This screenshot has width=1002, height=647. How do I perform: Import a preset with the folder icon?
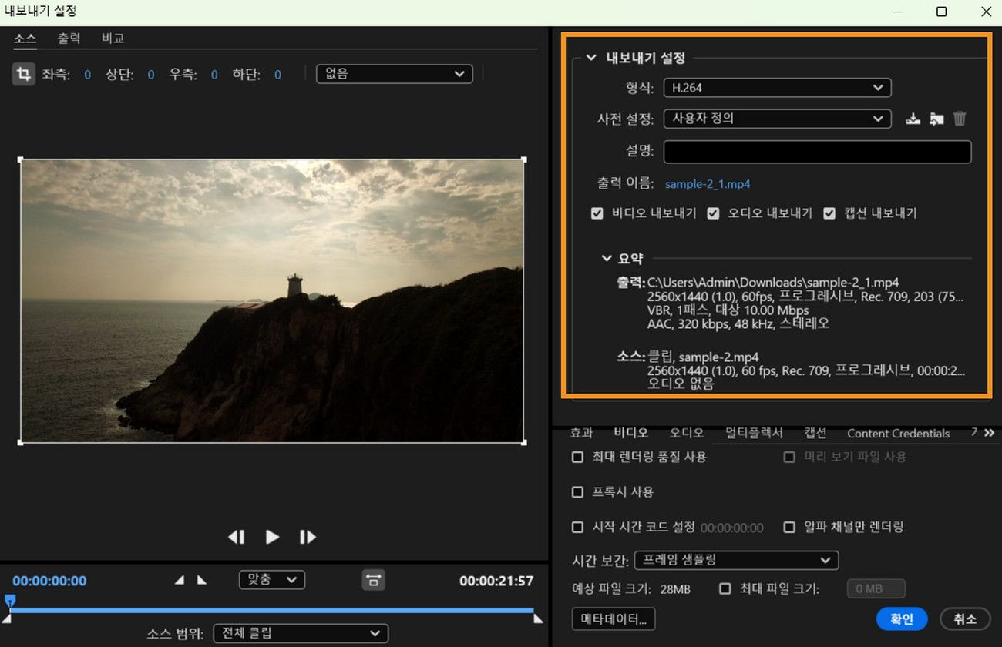(x=936, y=119)
